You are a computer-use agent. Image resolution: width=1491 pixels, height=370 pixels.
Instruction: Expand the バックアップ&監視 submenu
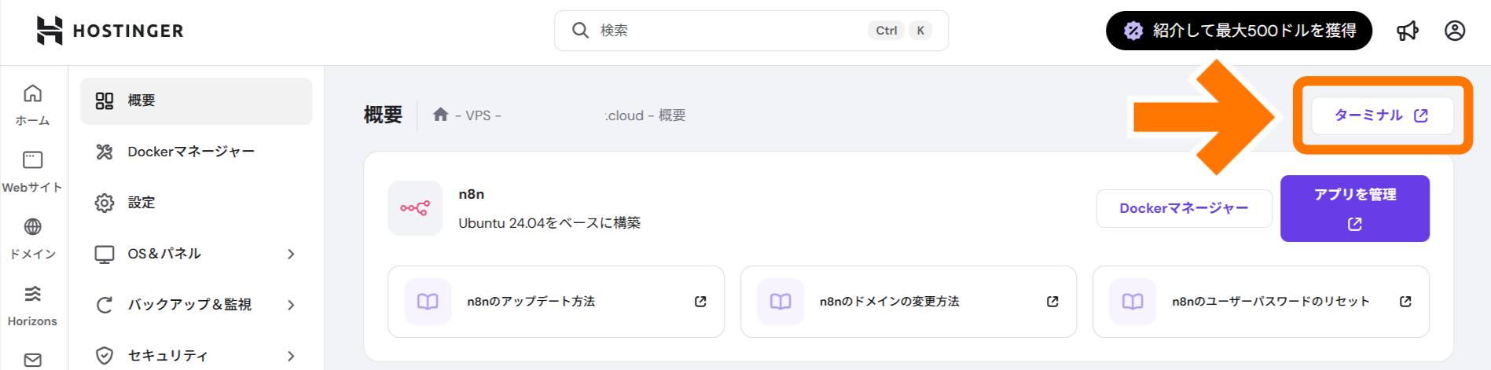(x=291, y=305)
